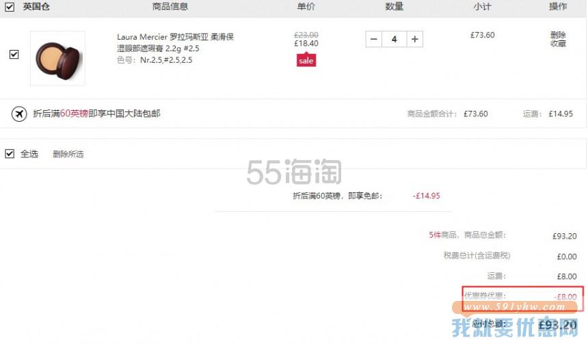Click the free shipping discount -£14.95
The width and height of the screenshot is (588, 344).
[x=427, y=196]
